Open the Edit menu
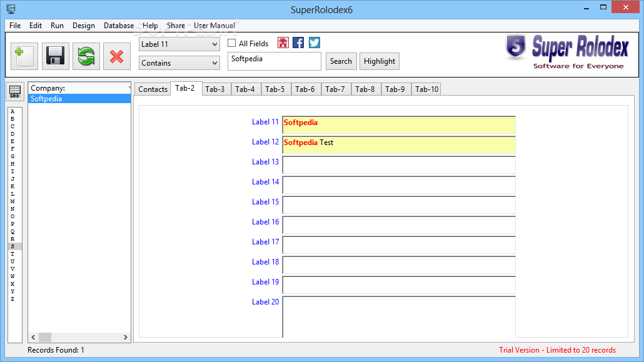Screen dimensions: 644x362 tap(35, 26)
